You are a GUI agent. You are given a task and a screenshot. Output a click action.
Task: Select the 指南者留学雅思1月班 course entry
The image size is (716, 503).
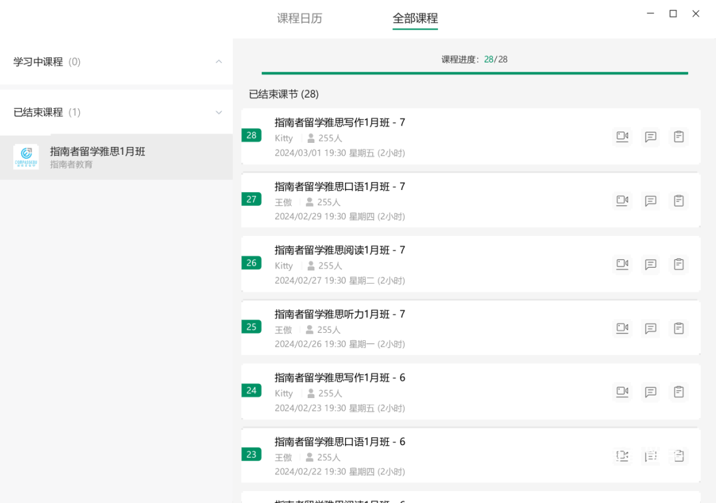116,157
